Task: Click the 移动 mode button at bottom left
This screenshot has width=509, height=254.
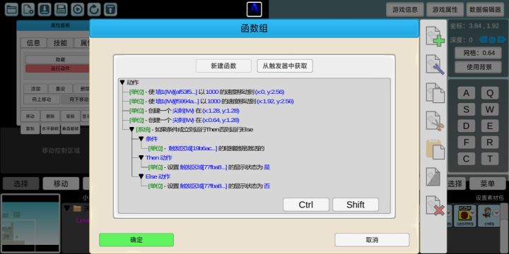Action: click(61, 183)
